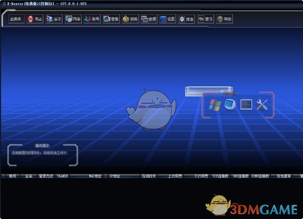Click the ICMP连接数 column header
303x219 pixels.
pos(260,176)
